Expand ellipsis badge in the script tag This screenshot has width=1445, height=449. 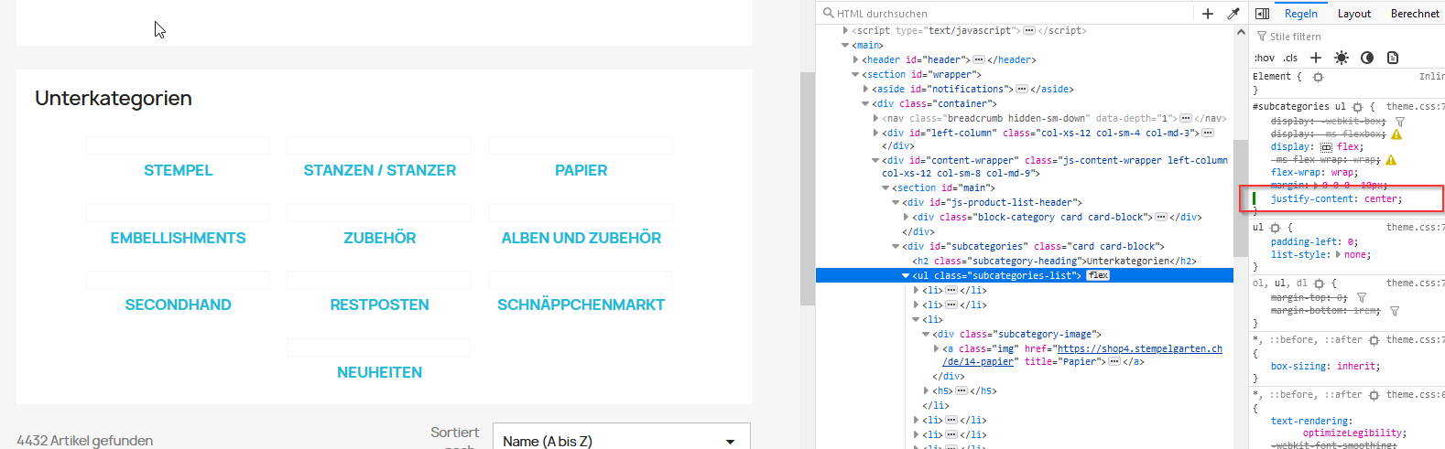pos(1029,30)
